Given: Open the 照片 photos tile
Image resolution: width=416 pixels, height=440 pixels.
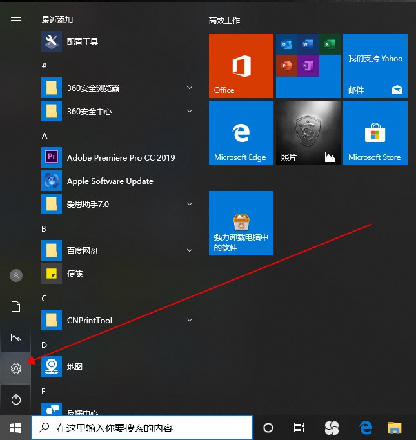Looking at the screenshot, I should (x=308, y=133).
